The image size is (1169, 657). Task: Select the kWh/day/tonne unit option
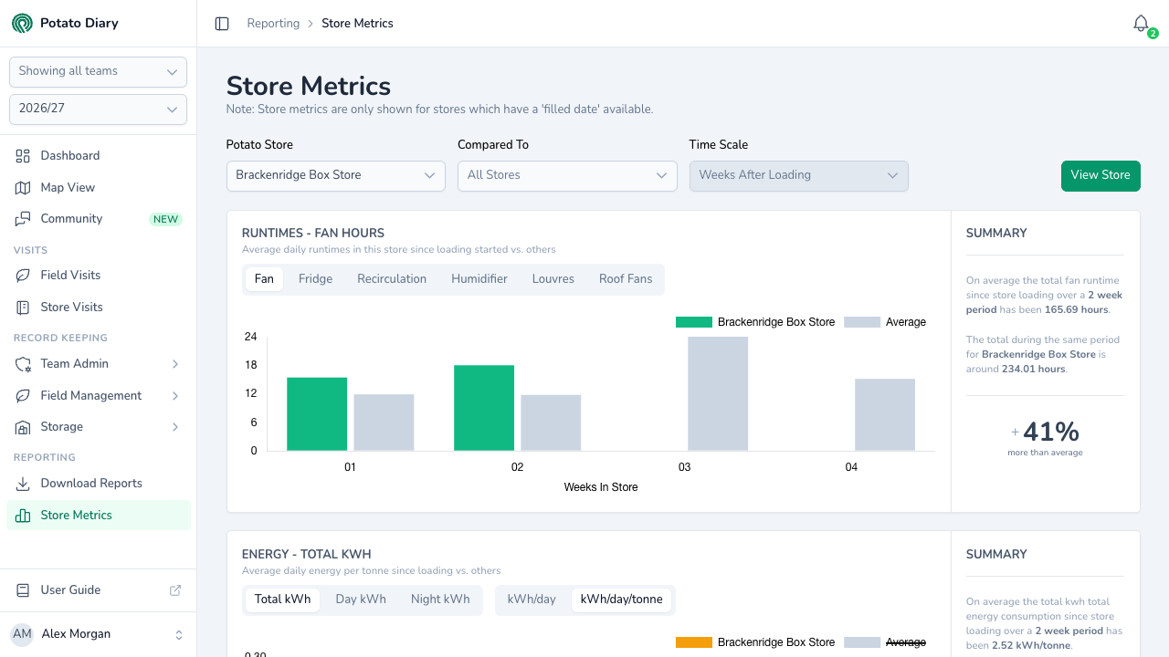point(622,600)
